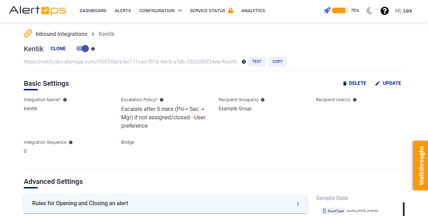428x216 pixels.
Task: Open the Configuration dropdown menu
Action: point(160,11)
